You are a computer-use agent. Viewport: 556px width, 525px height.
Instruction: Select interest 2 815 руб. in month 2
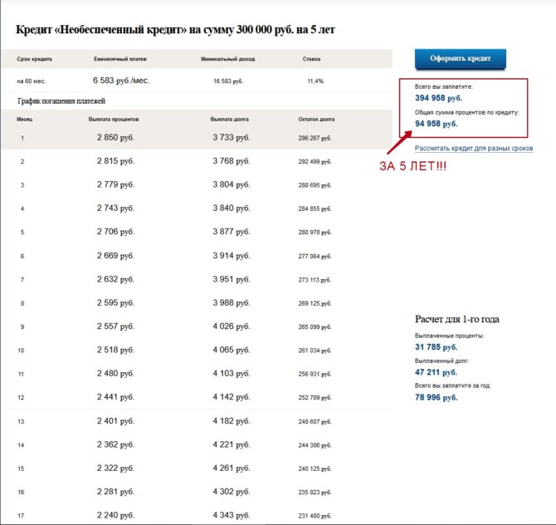pos(115,161)
